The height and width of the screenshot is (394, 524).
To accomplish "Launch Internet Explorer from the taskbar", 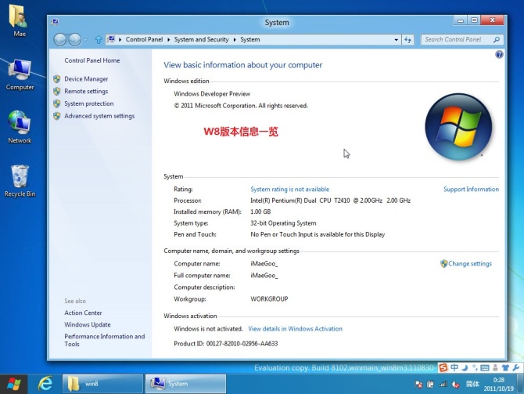I will pos(45,384).
